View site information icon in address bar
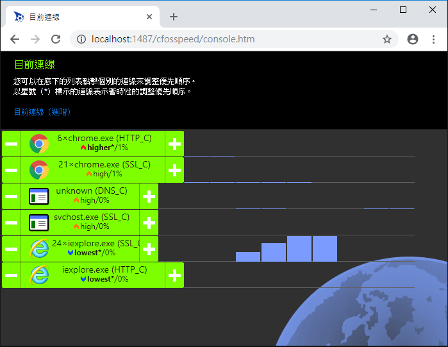Image resolution: width=448 pixels, height=347 pixels. click(81, 39)
